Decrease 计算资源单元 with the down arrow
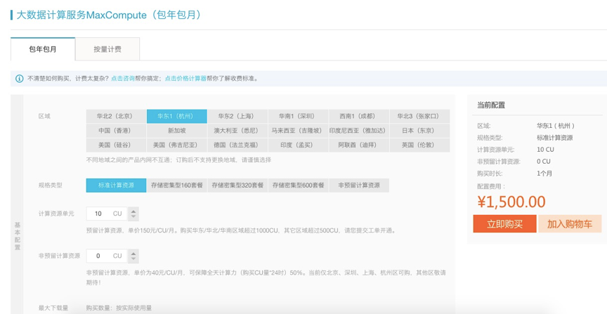This screenshot has height=314, width=607. point(133,217)
